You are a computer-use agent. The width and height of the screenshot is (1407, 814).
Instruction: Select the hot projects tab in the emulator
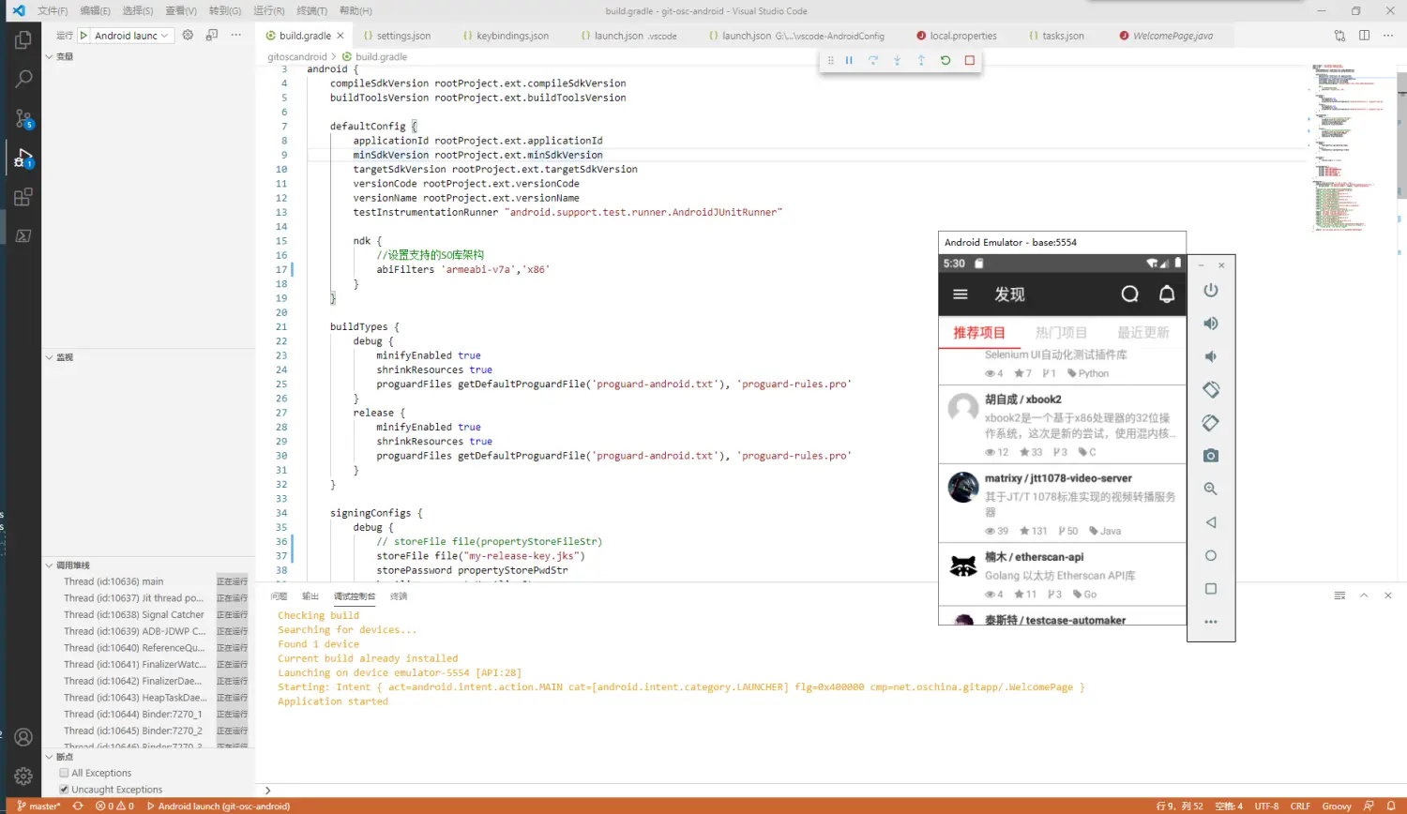[1061, 333]
